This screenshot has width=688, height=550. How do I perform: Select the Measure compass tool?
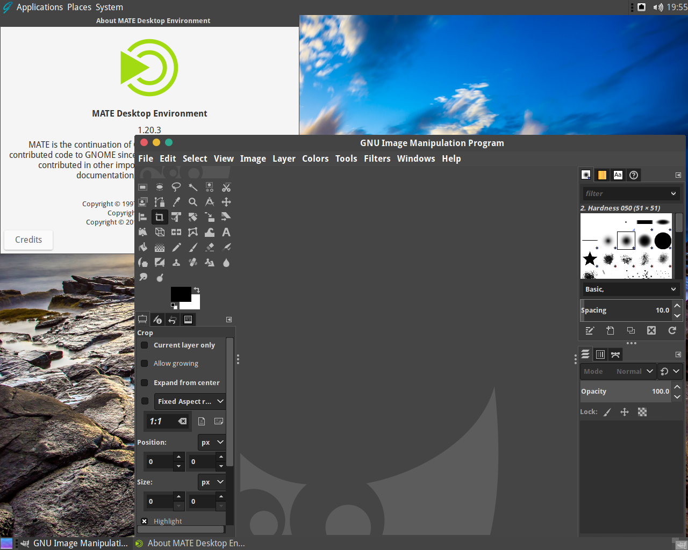coord(210,202)
